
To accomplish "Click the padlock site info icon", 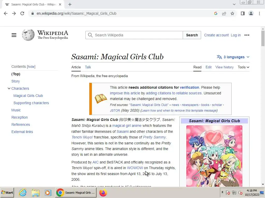I will (x=33, y=13).
